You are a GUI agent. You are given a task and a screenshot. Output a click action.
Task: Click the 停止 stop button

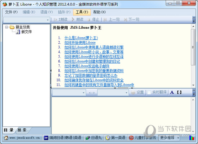tap(93, 19)
